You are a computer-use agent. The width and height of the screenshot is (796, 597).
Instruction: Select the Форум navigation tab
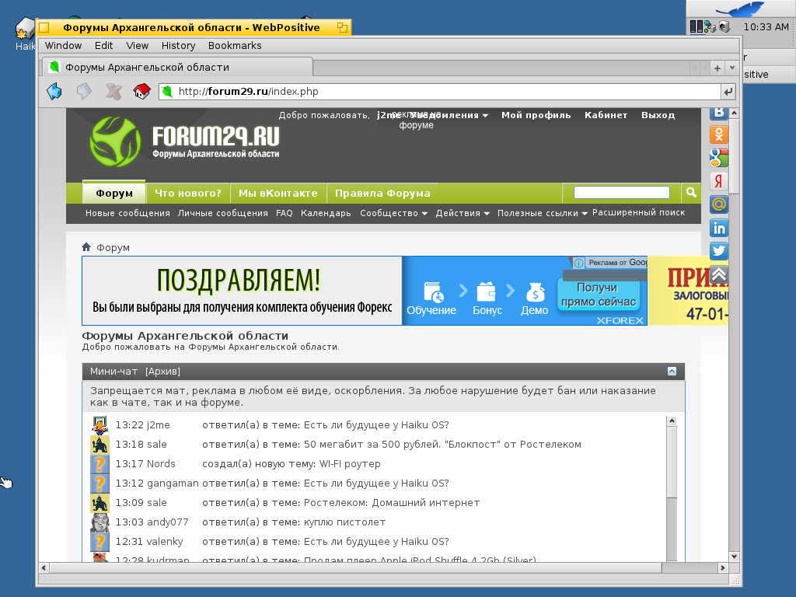tap(114, 193)
